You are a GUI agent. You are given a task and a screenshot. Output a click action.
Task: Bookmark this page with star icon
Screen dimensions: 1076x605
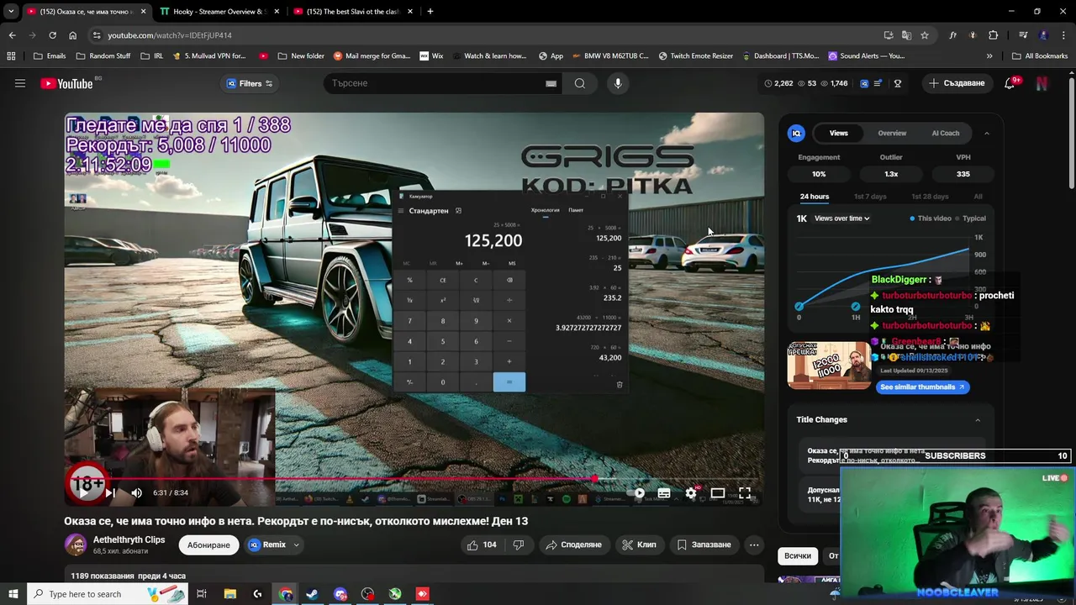point(925,35)
